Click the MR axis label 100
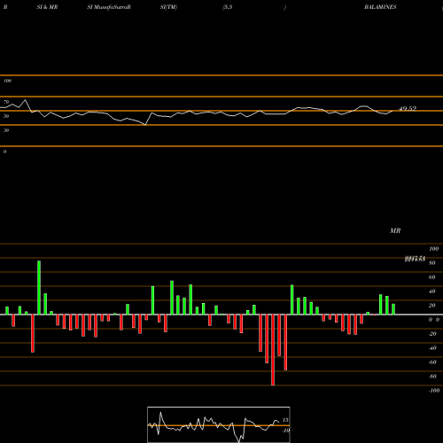The width and height of the screenshot is (443, 443). (433, 249)
